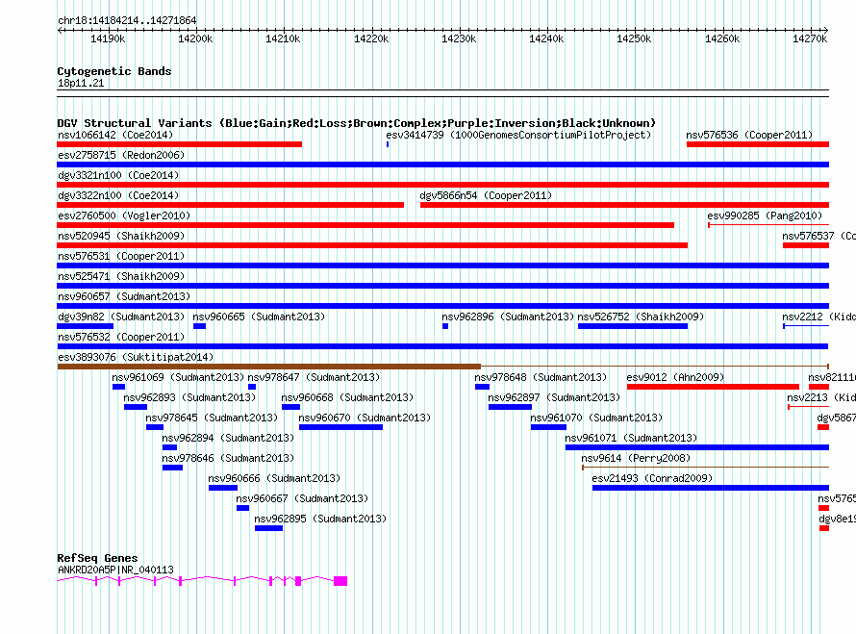The height and width of the screenshot is (634, 856).
Task: Select the small esv3414739 blue variant marker
Action: [x=388, y=144]
